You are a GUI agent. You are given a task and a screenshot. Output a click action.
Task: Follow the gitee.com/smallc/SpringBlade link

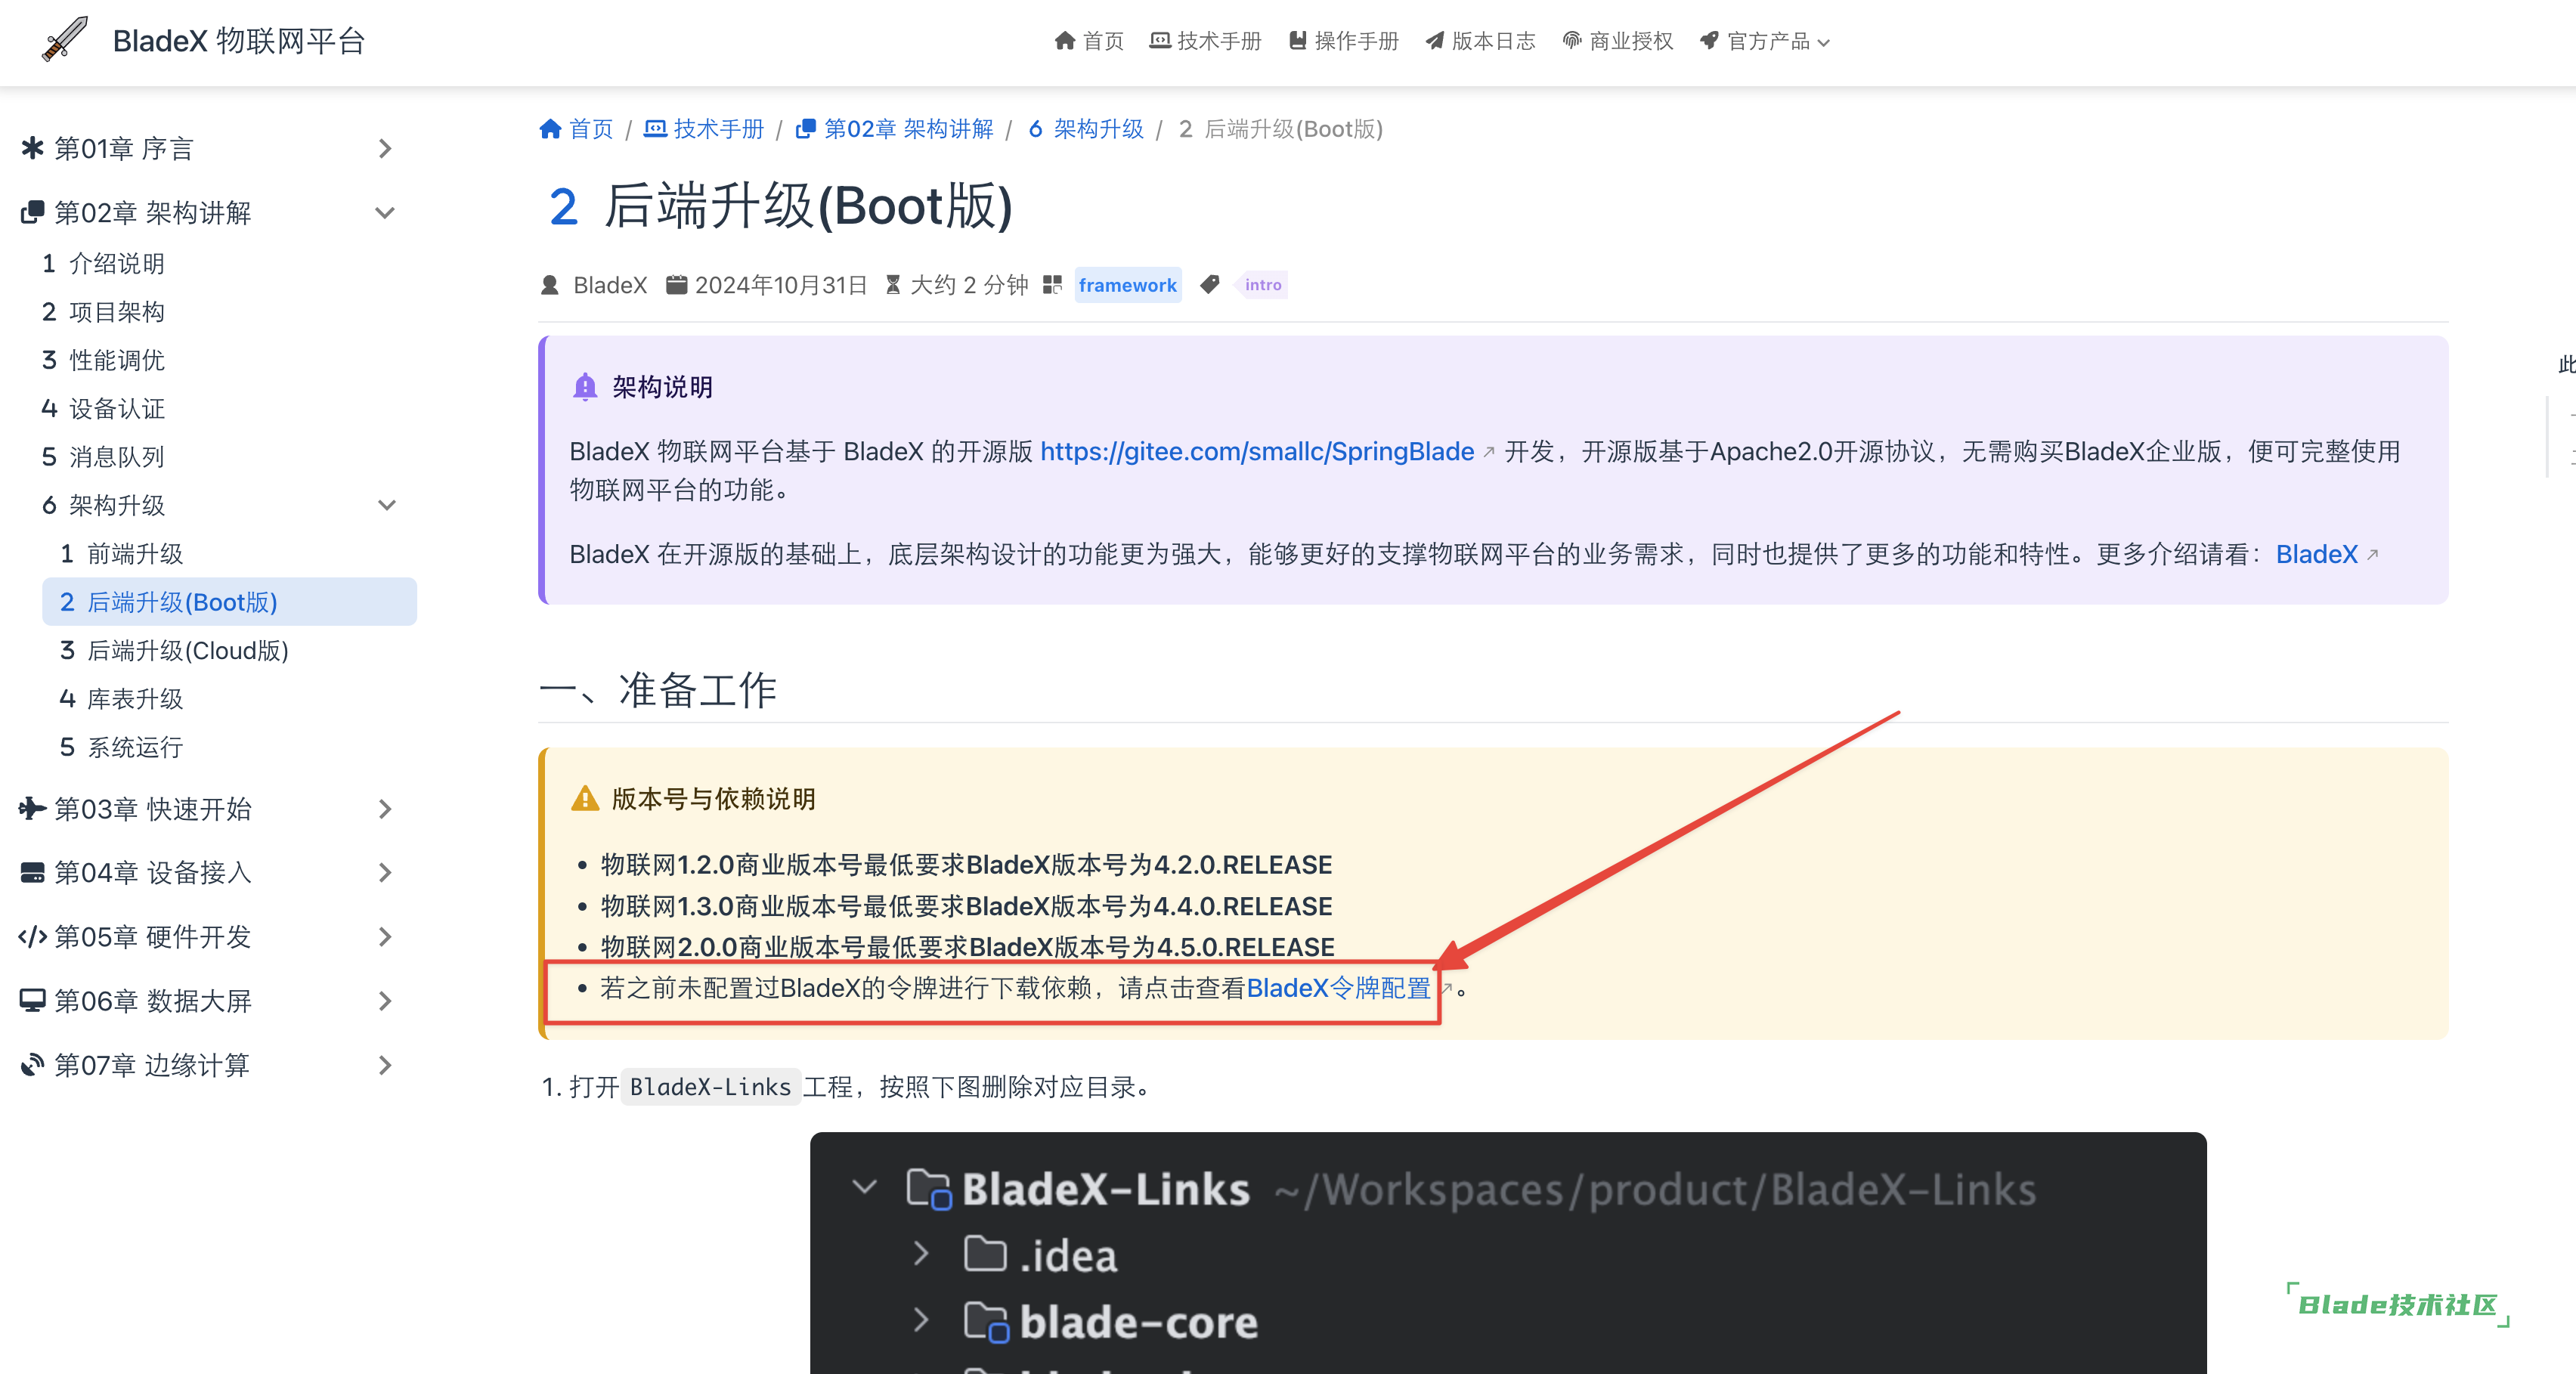point(1257,451)
